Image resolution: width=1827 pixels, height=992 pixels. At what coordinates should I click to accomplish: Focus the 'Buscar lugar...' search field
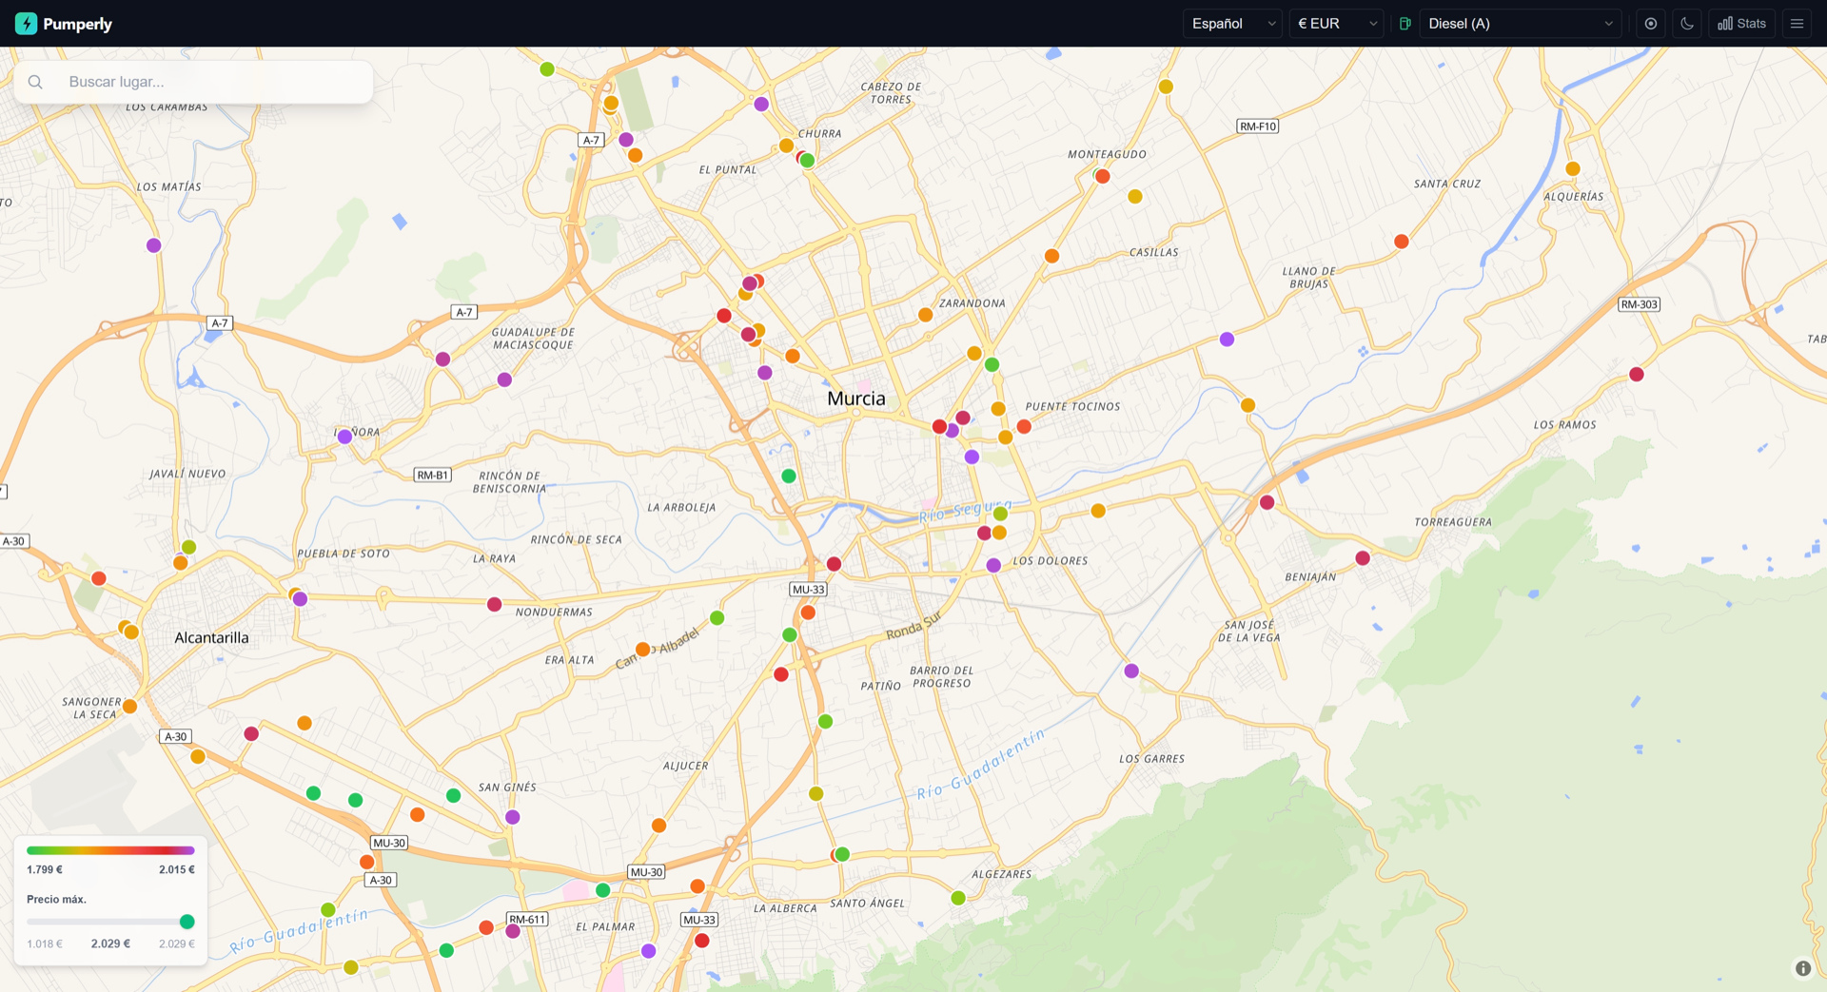193,82
